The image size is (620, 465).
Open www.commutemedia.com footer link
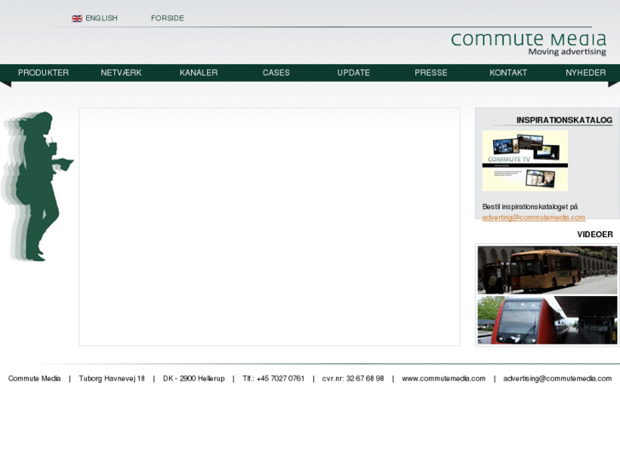tap(443, 379)
